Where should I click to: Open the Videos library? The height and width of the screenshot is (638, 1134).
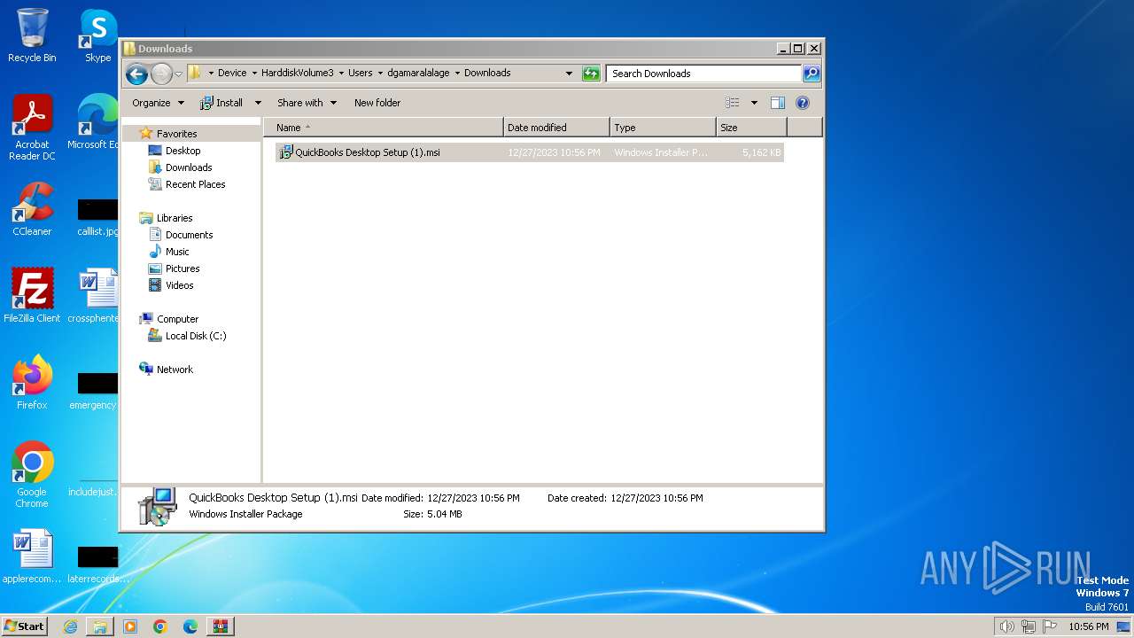point(179,285)
